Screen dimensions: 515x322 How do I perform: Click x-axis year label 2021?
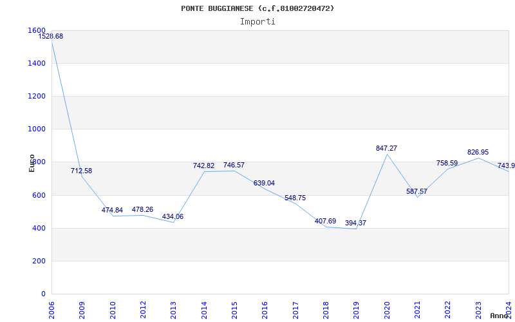417,310
